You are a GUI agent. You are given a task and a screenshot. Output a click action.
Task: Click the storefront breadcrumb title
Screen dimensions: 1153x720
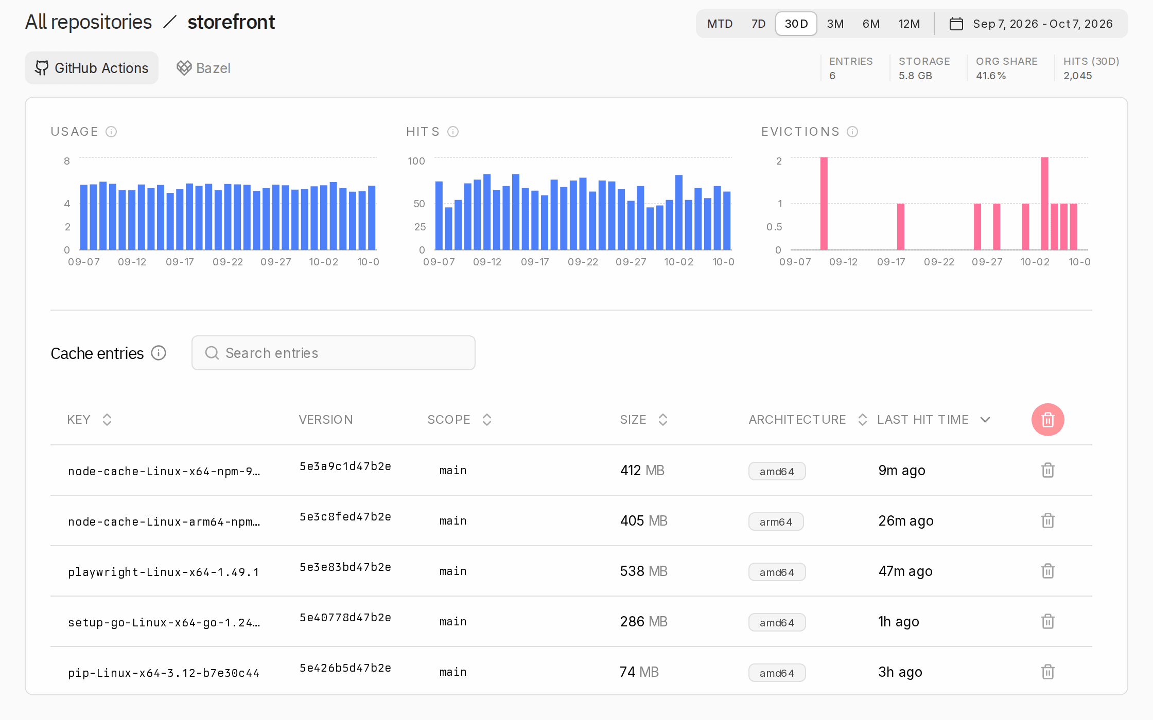point(231,22)
